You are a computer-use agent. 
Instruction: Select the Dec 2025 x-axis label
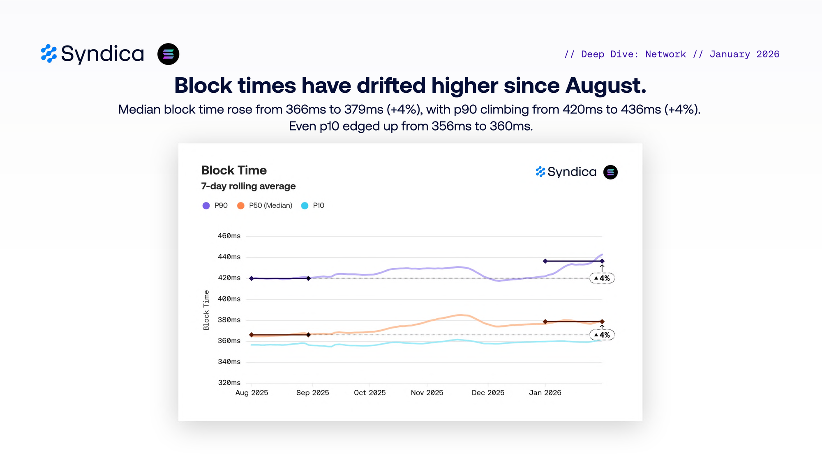point(488,393)
